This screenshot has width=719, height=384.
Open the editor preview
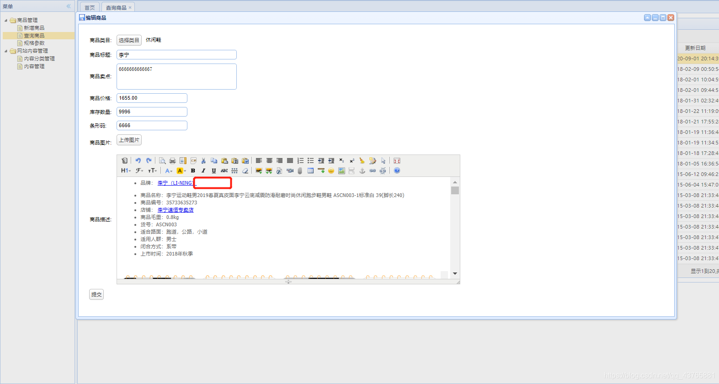coord(162,160)
